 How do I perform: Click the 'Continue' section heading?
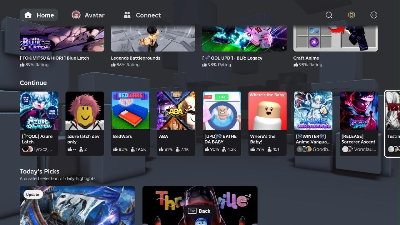(x=33, y=83)
